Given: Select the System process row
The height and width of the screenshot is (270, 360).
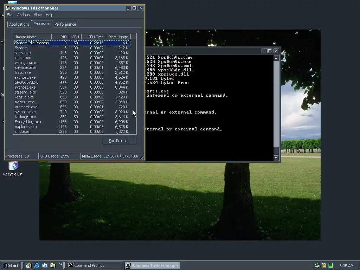Looking at the screenshot, I should [x=72, y=48].
